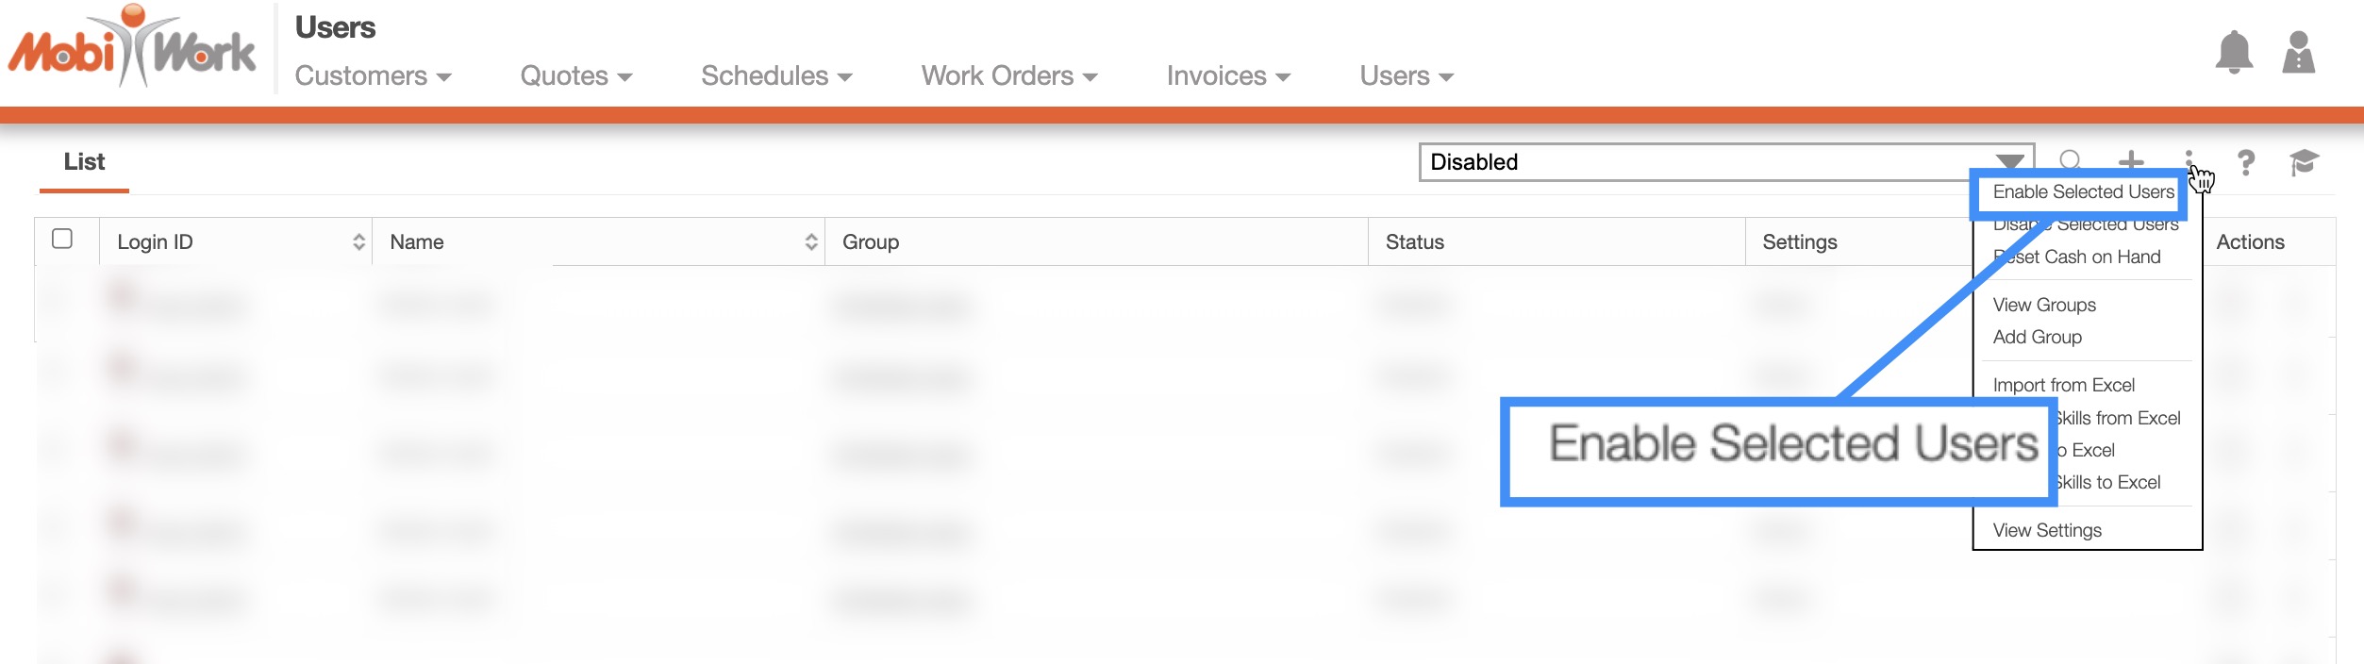Click the search magnifier icon
This screenshot has height=664, width=2364.
(x=2070, y=161)
